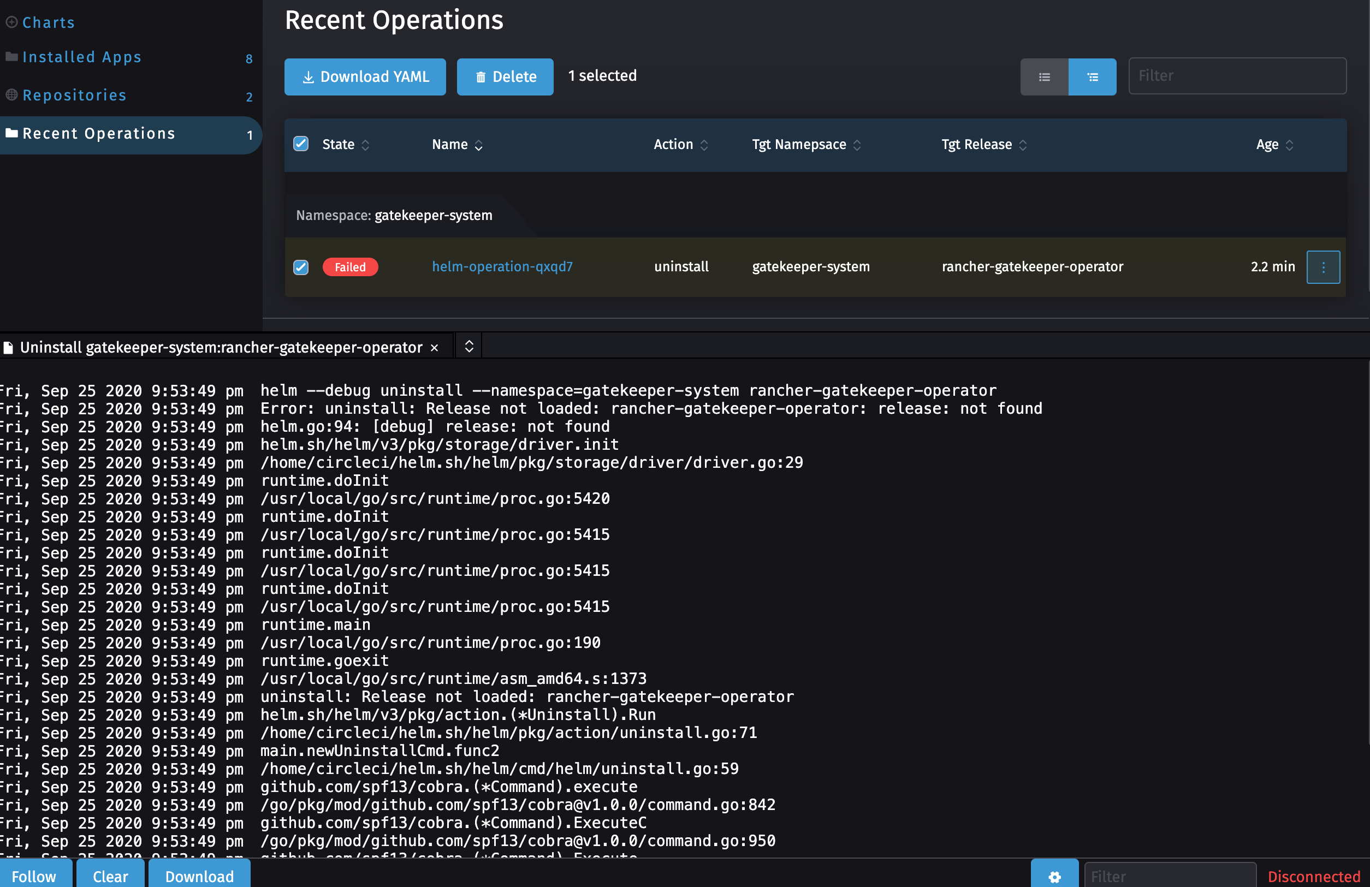
Task: Click the Recent Operations folder icon
Action: 11,133
